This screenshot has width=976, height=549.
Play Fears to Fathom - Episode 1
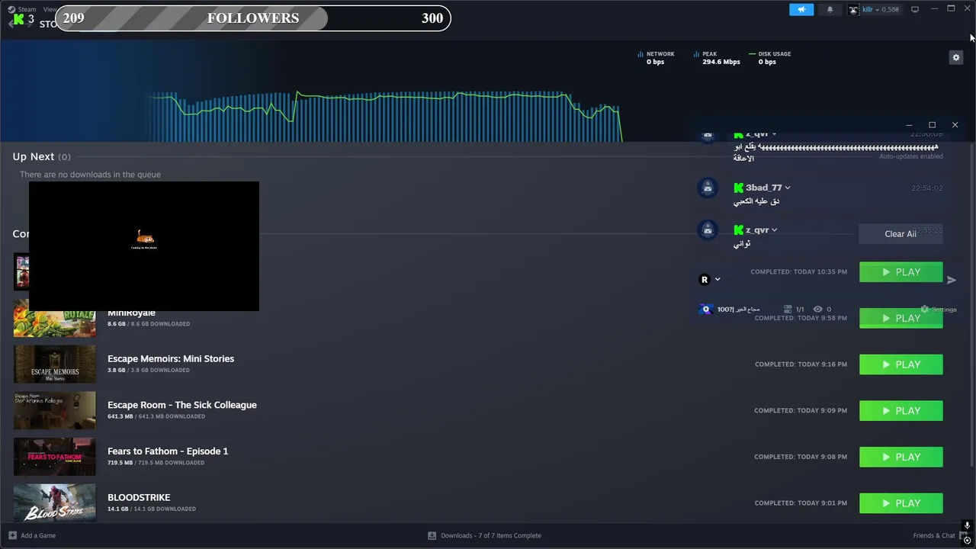[901, 457]
